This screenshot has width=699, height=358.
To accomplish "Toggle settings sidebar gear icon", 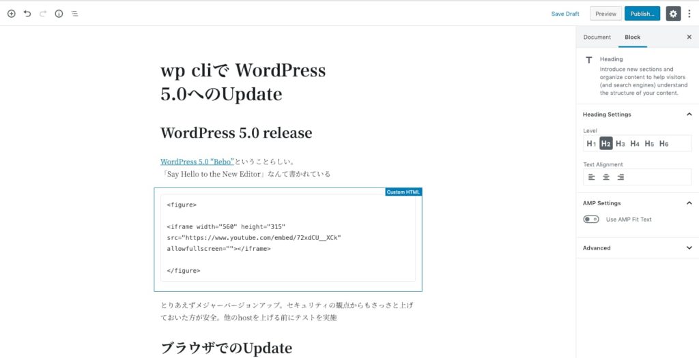I will pos(673,14).
